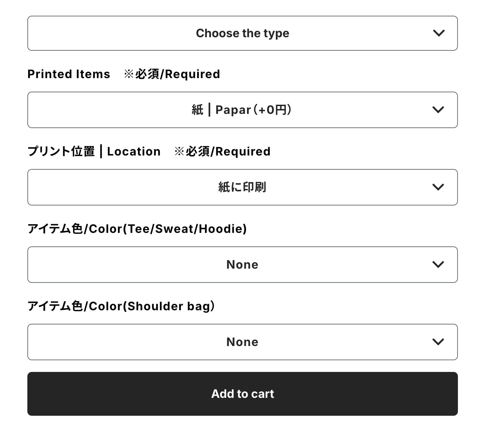Screen dimensions: 486x438
Task: Click the "プリント位置 | Location" label
Action: pos(94,151)
